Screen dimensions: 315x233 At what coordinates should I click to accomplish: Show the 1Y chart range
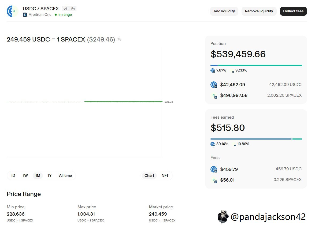tap(50, 176)
